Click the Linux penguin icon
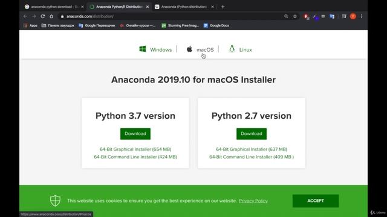387x217 pixels. click(x=232, y=49)
